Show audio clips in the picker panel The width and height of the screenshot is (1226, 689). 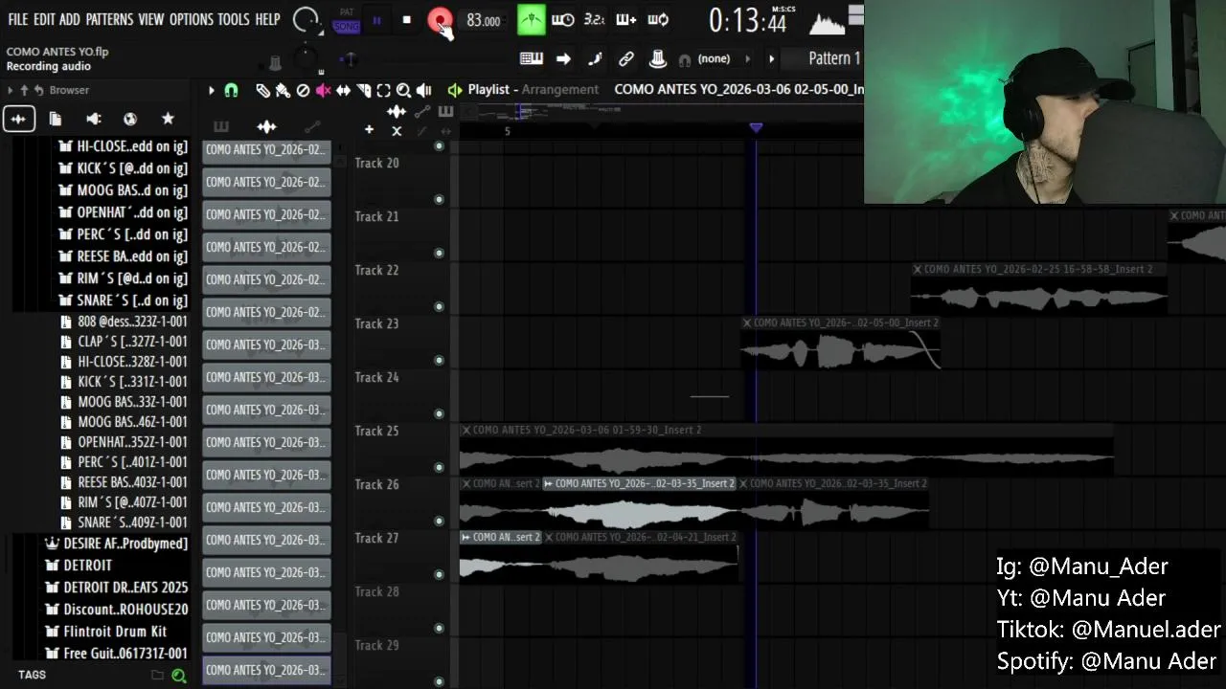[x=266, y=126]
